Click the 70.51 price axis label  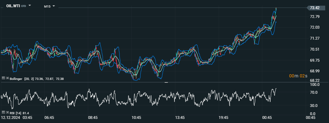click(314, 49)
